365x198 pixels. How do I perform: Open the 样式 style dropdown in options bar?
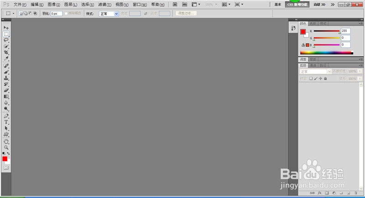click(x=109, y=14)
